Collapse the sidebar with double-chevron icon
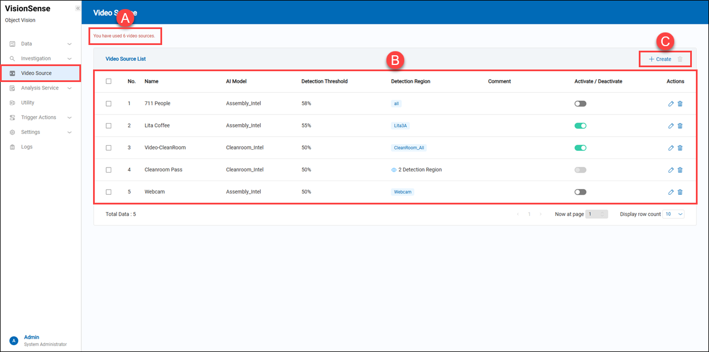 (78, 9)
